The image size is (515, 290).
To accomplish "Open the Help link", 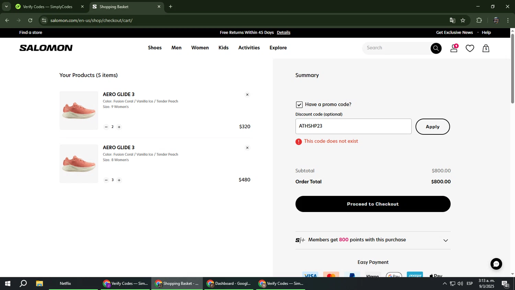I will [x=486, y=33].
